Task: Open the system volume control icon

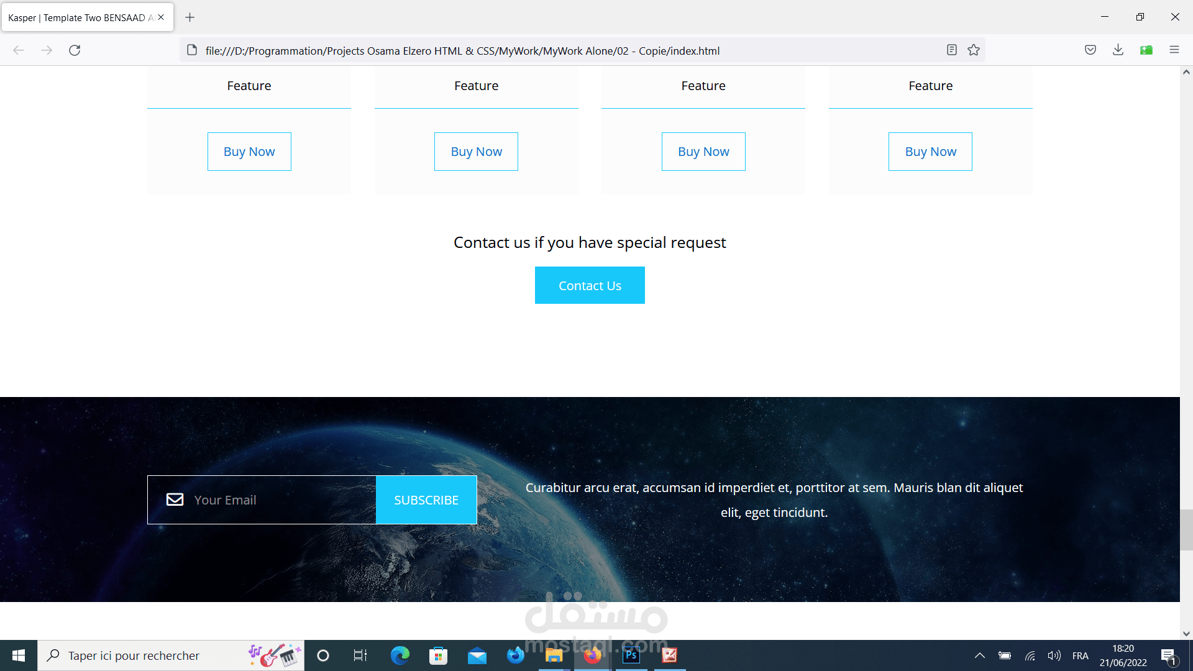Action: [1054, 655]
